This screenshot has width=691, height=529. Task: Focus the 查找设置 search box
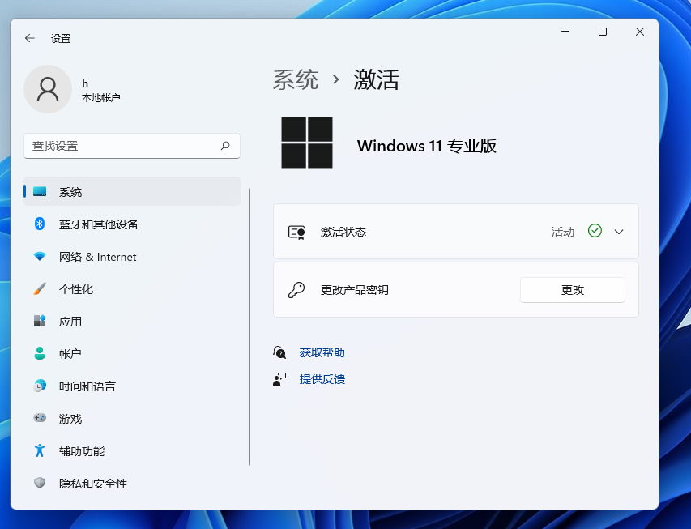(x=132, y=146)
